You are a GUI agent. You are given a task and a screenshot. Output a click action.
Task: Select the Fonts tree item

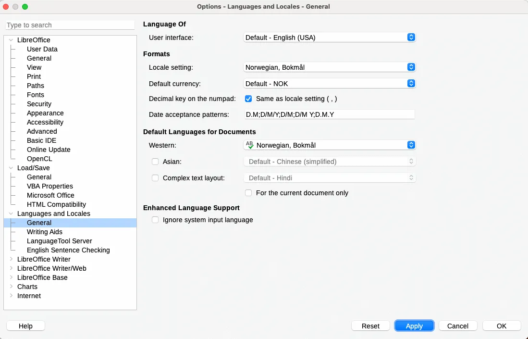(36, 95)
